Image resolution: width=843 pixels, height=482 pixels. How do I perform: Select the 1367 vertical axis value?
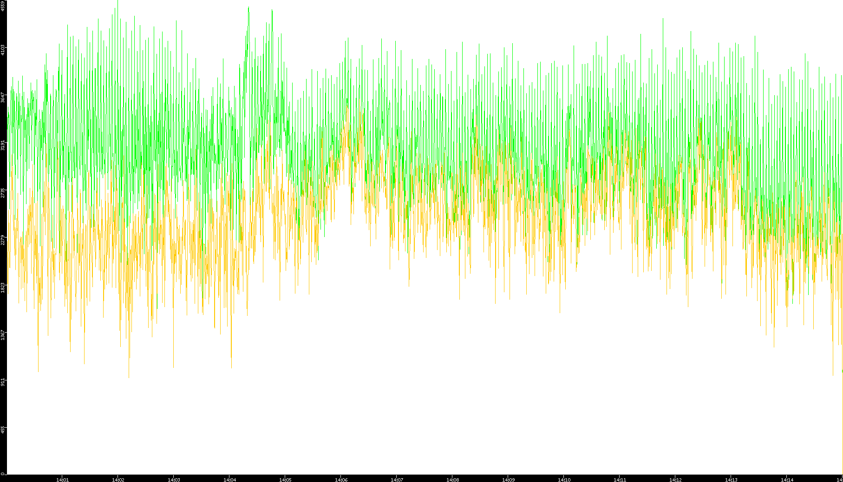[x=3, y=335]
